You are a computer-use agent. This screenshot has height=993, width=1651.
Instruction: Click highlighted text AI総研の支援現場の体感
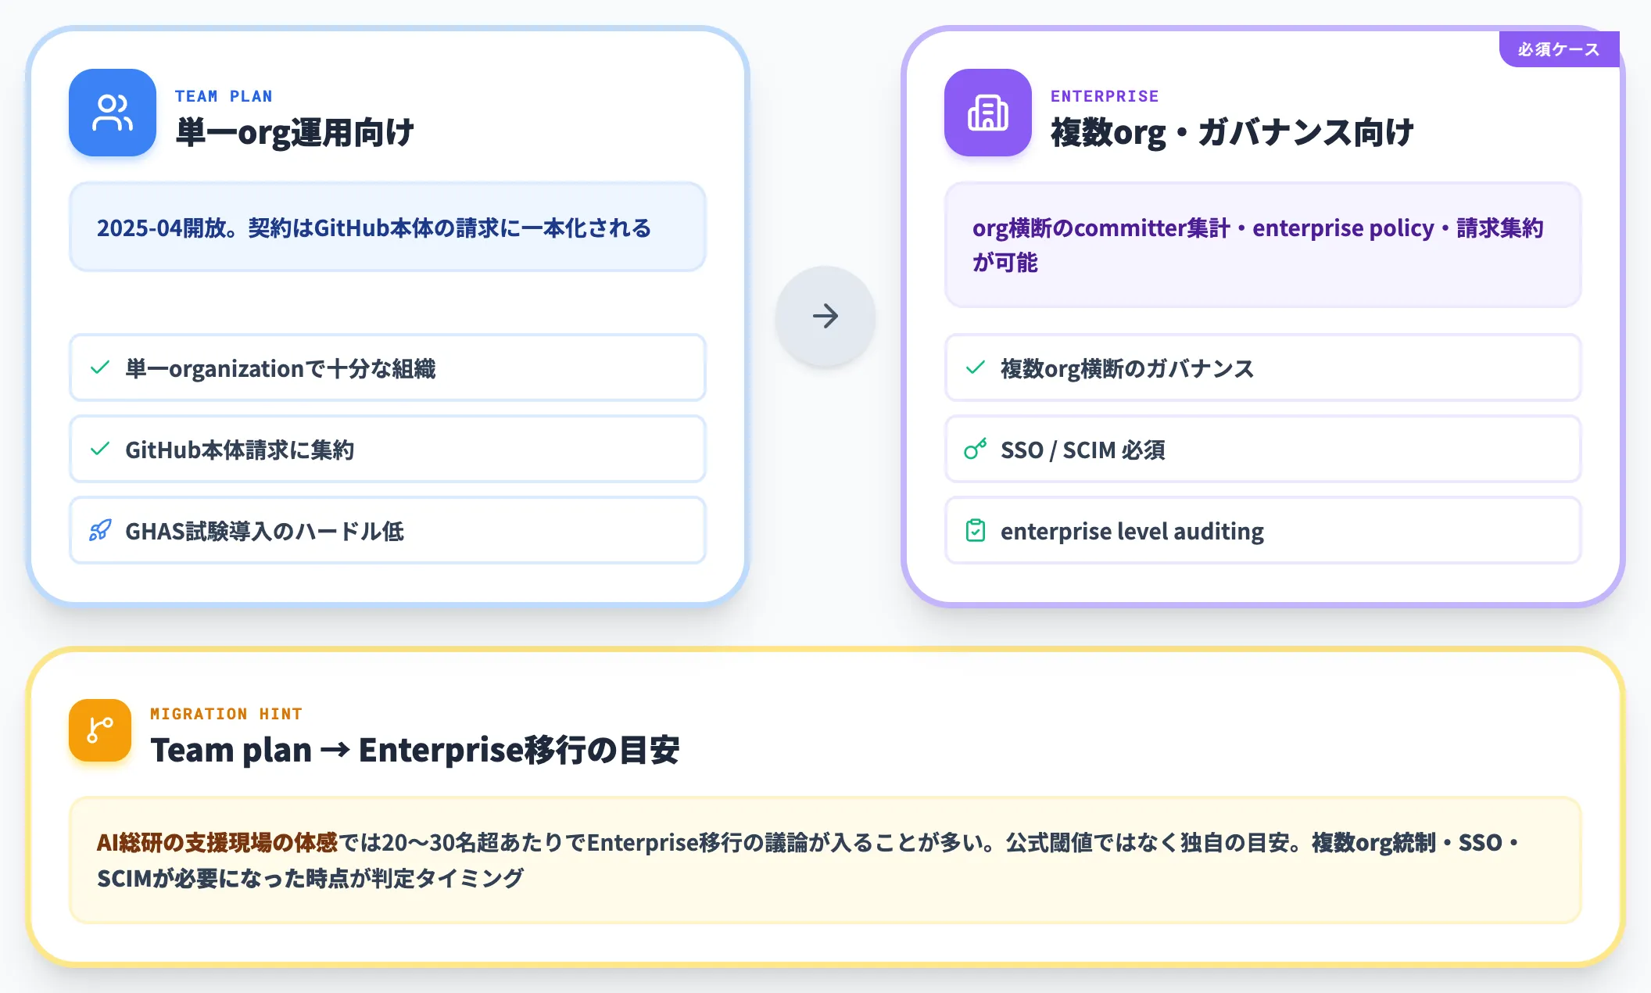217,842
